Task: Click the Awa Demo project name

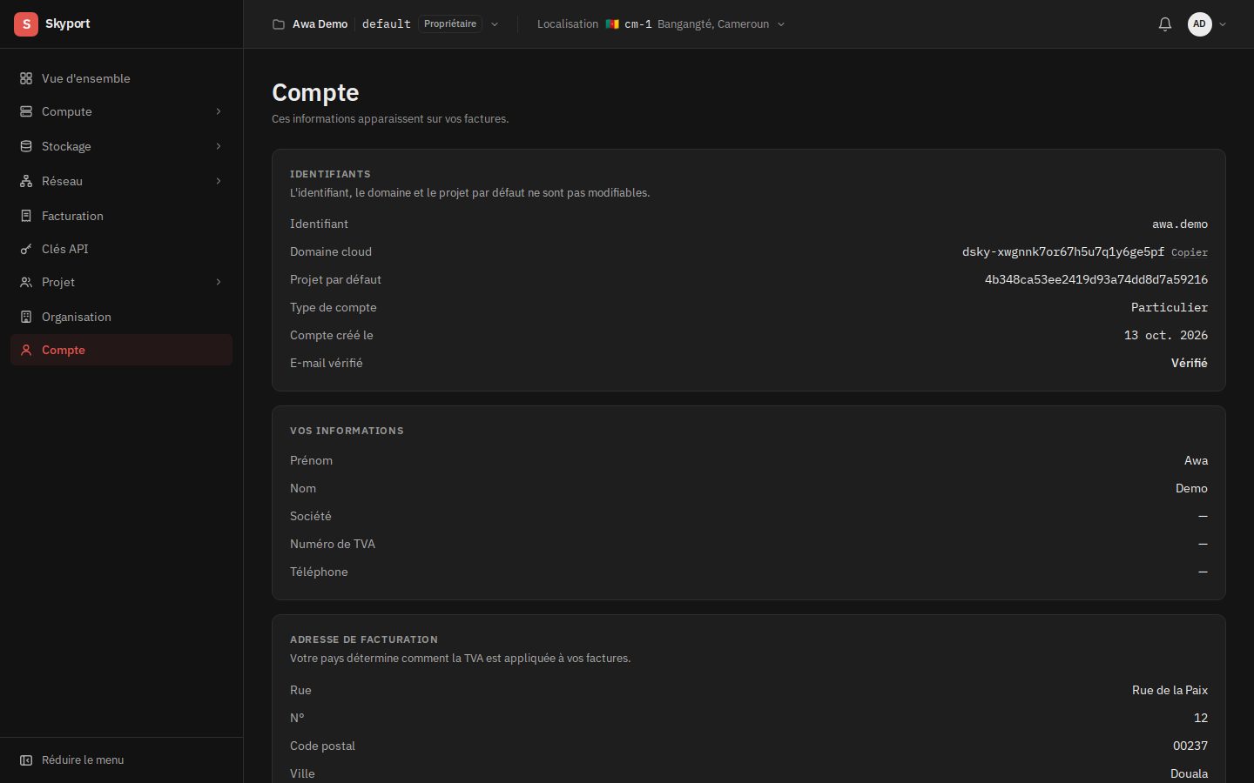Action: pos(320,24)
